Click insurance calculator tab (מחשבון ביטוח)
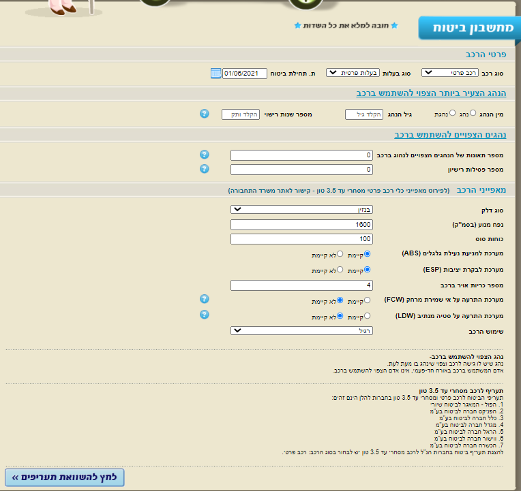Screen dimensions: 521x491 click(x=469, y=28)
